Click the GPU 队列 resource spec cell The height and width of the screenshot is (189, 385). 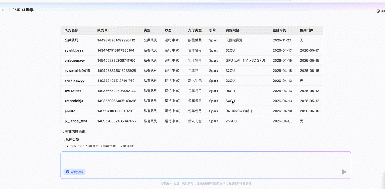coord(245,60)
